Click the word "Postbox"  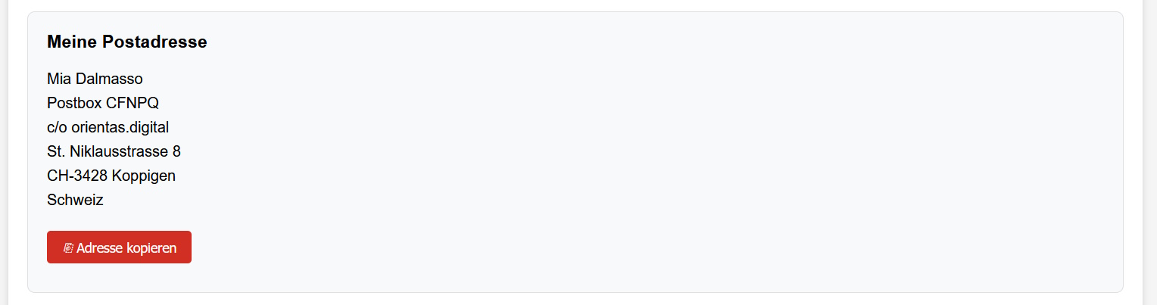coord(74,103)
